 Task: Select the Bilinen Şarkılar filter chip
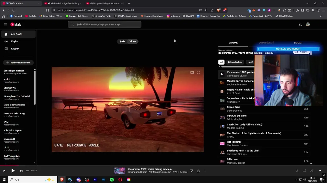235,62
